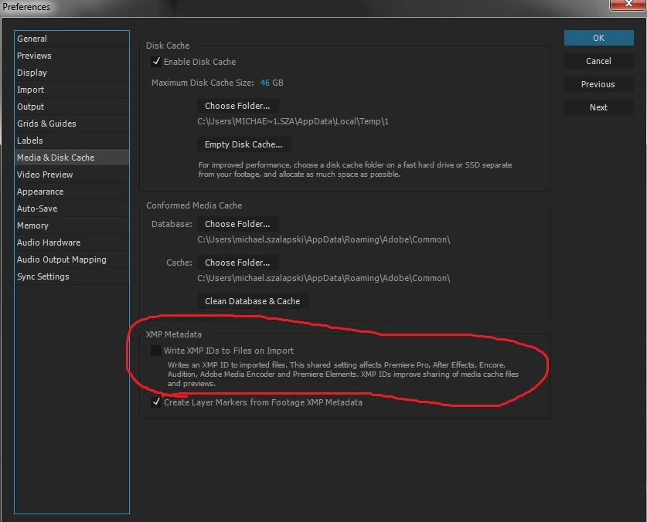Click the Database folder path text
This screenshot has width=647, height=522.
323,239
